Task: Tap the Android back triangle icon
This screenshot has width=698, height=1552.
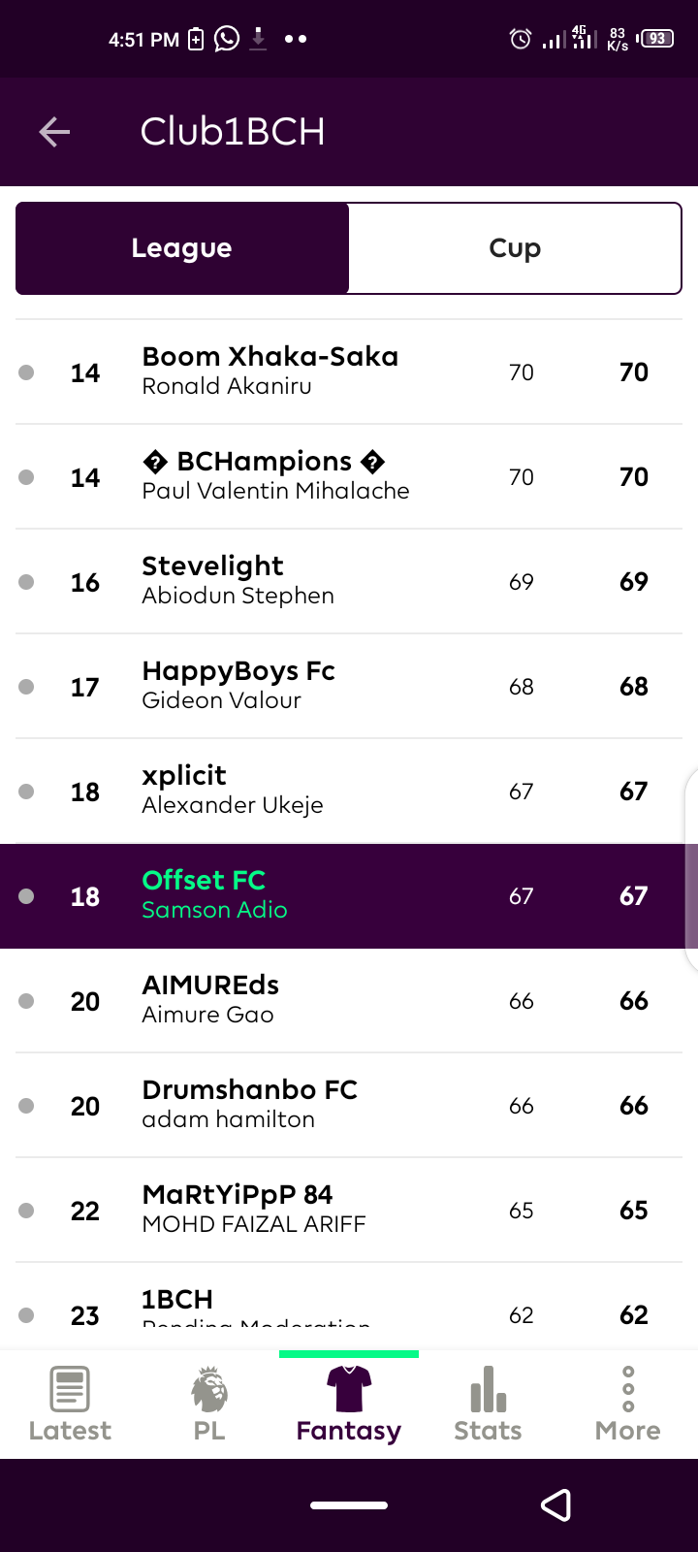Action: (x=555, y=1504)
